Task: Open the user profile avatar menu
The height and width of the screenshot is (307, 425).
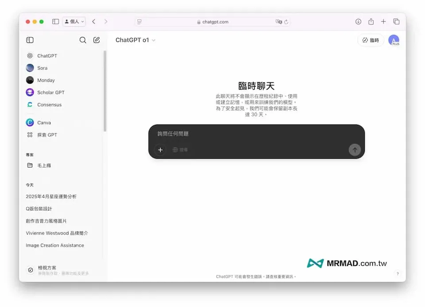Action: tap(394, 40)
